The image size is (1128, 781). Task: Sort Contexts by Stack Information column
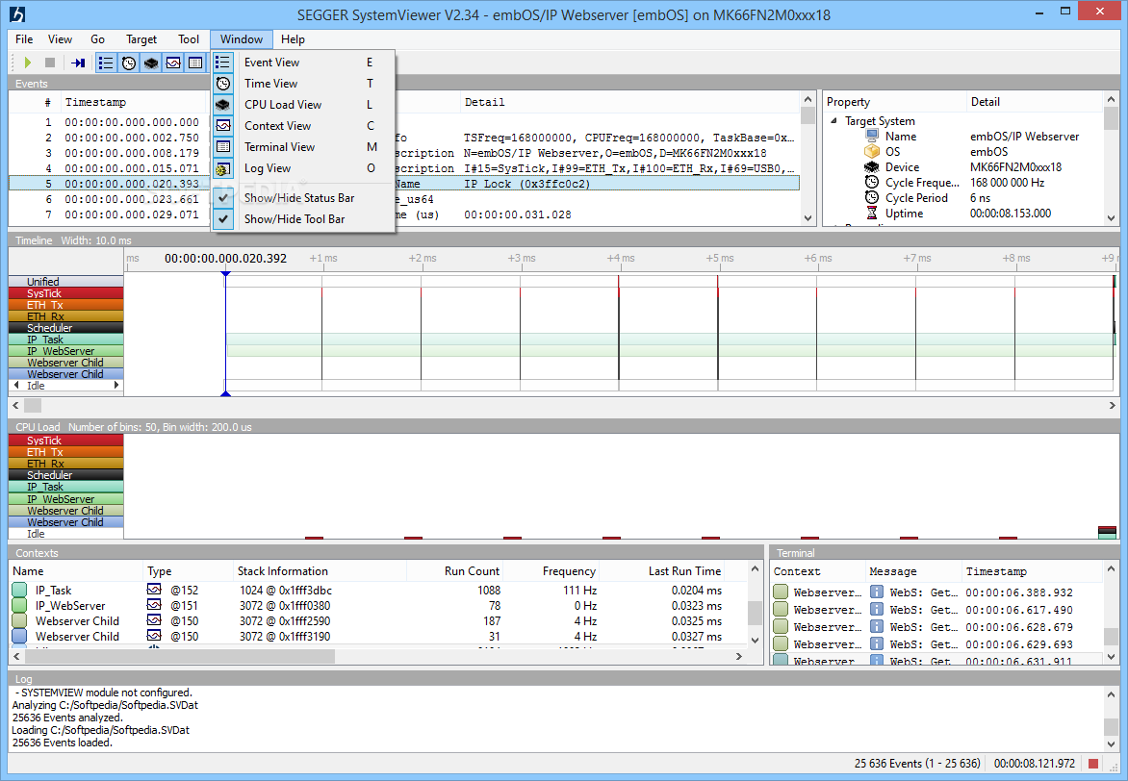pos(320,571)
